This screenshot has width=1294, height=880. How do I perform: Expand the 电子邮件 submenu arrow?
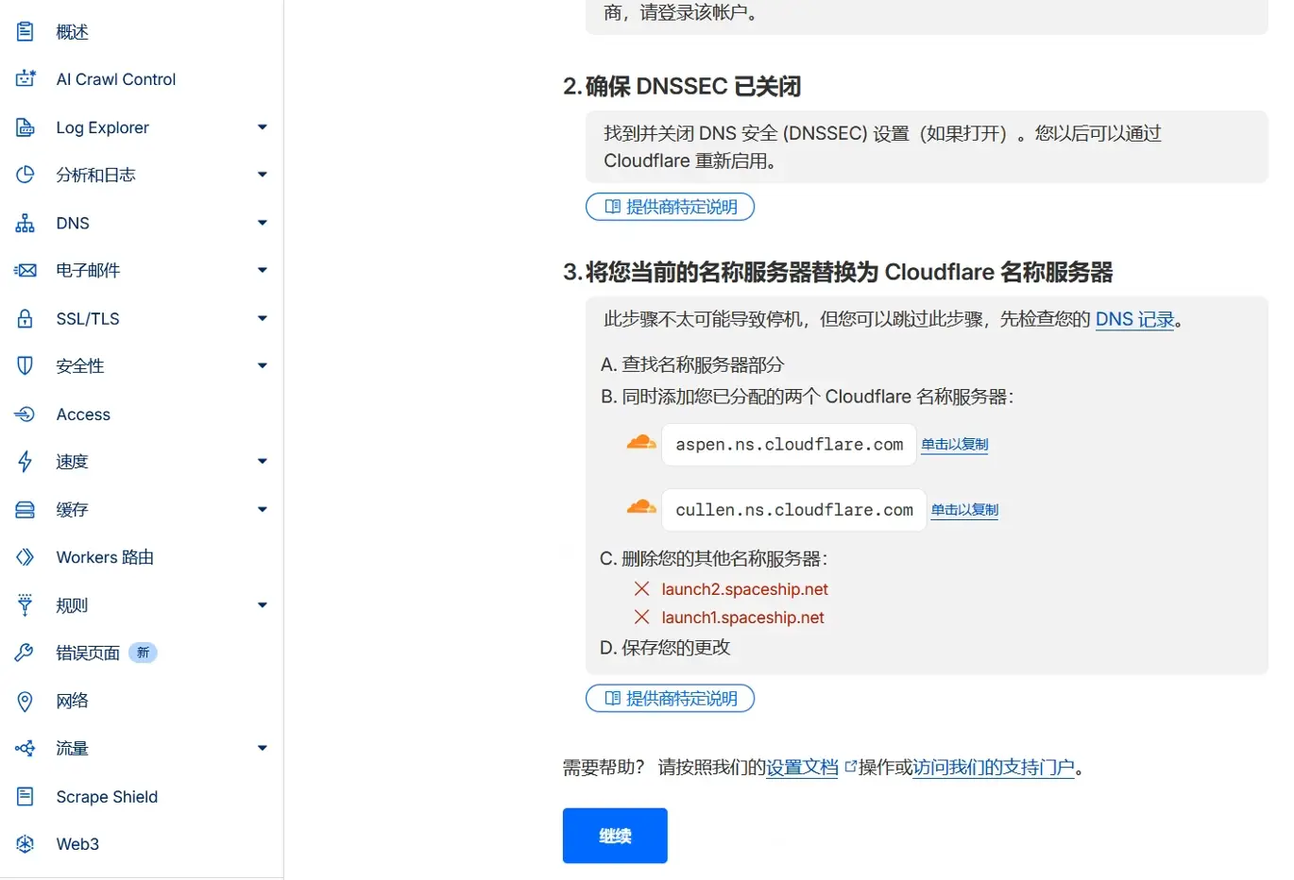(263, 270)
